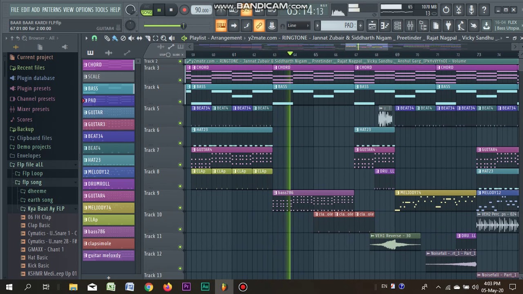523x294 pixels.
Task: Open the Line snap dropdown
Action: 299,25
